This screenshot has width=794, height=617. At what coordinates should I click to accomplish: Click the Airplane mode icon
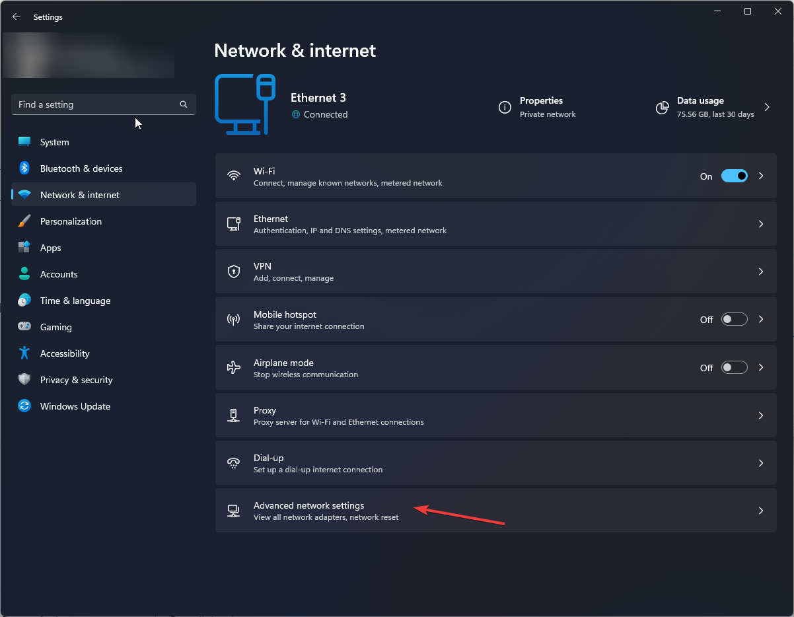coord(233,367)
